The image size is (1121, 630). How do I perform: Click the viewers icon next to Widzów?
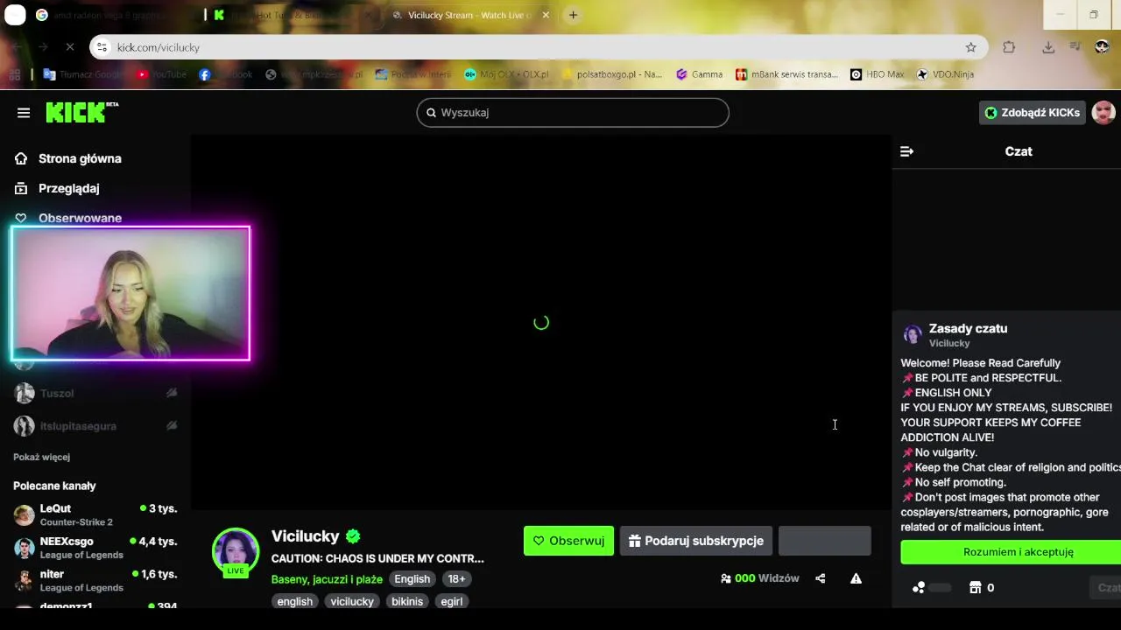click(725, 578)
